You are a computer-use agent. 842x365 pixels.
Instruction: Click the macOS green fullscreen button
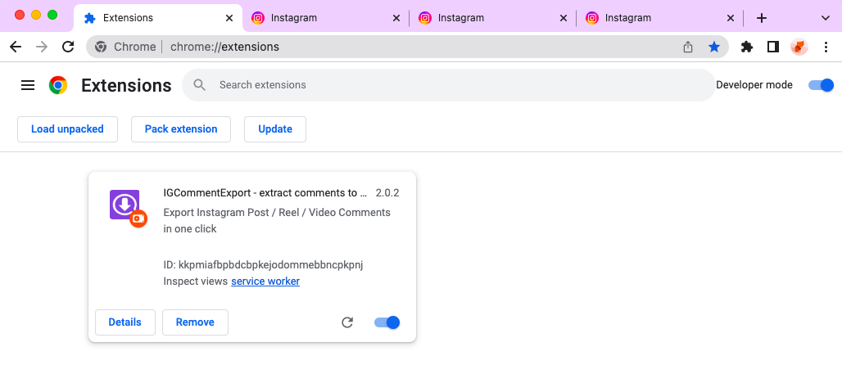[x=52, y=15]
